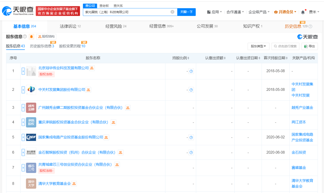Image resolution: width=324 pixels, height=193 pixels.
Task: Open the 经营信息 999+ tab
Action: (x=161, y=26)
